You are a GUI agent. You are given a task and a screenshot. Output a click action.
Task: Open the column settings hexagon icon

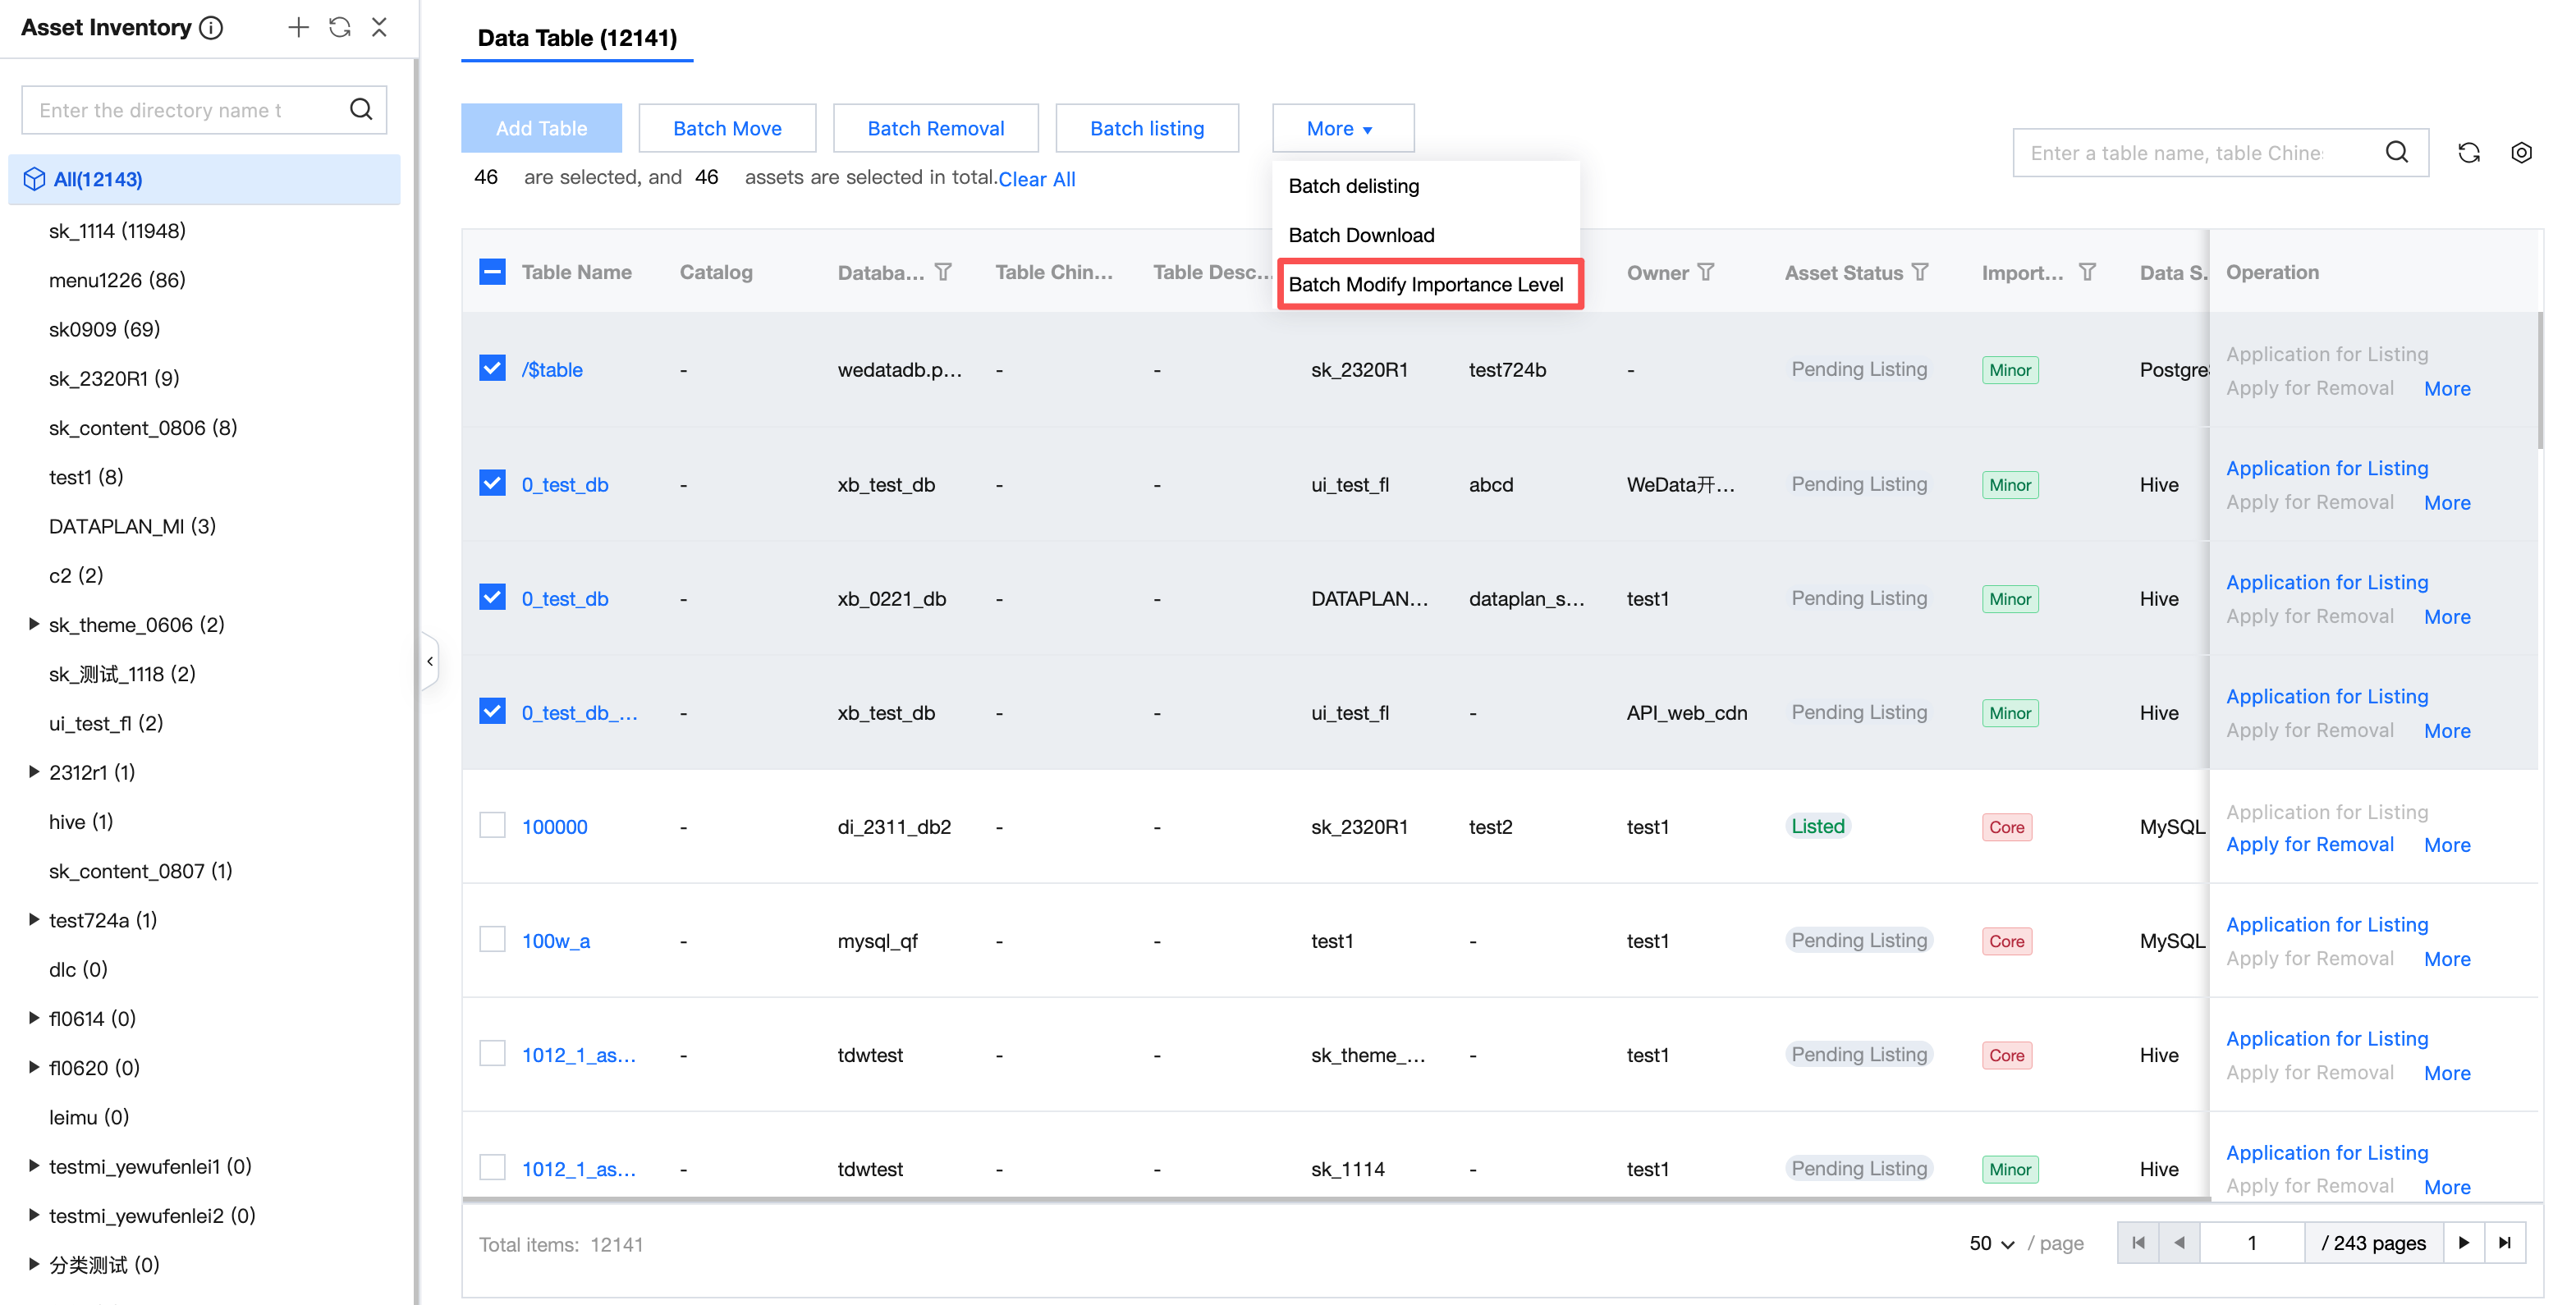pyautogui.click(x=2521, y=152)
